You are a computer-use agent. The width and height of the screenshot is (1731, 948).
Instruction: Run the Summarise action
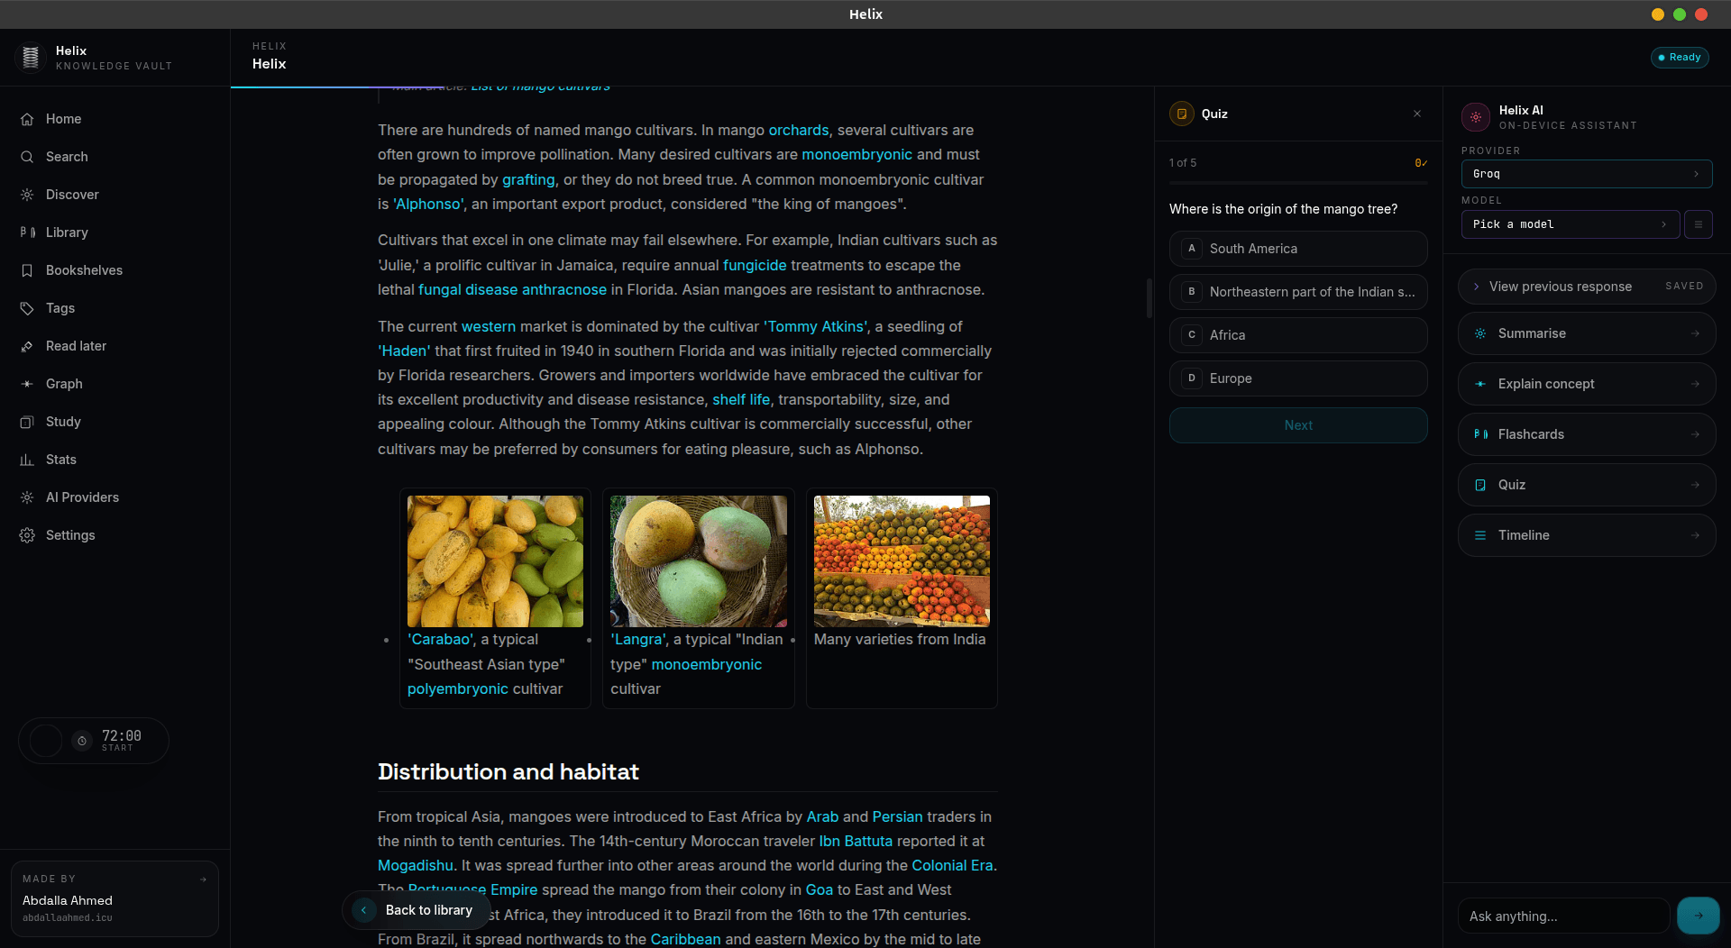click(x=1587, y=333)
